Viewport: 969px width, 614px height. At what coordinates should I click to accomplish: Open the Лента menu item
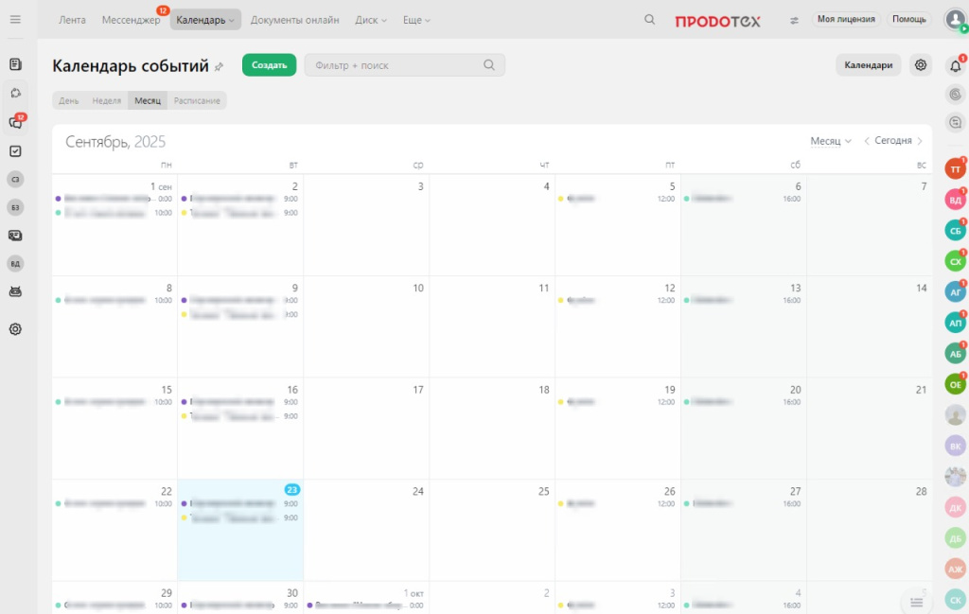pyautogui.click(x=72, y=20)
